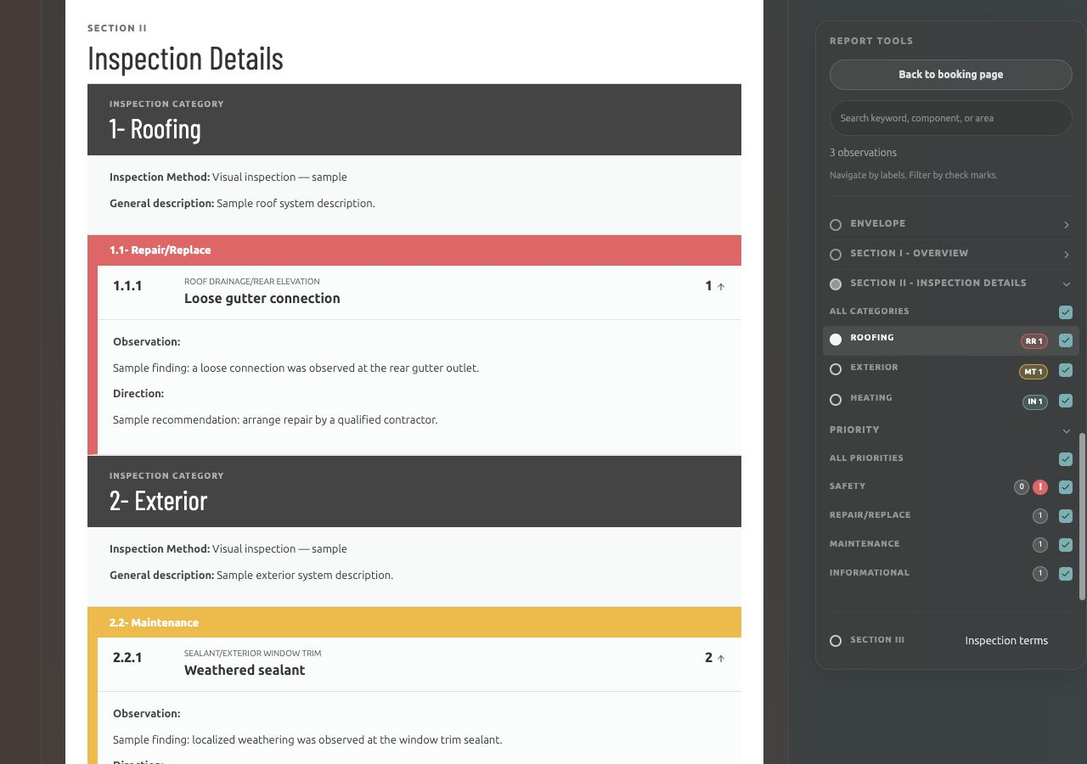Toggle the Roofing category checkbox
The image size is (1087, 764).
coord(1066,340)
